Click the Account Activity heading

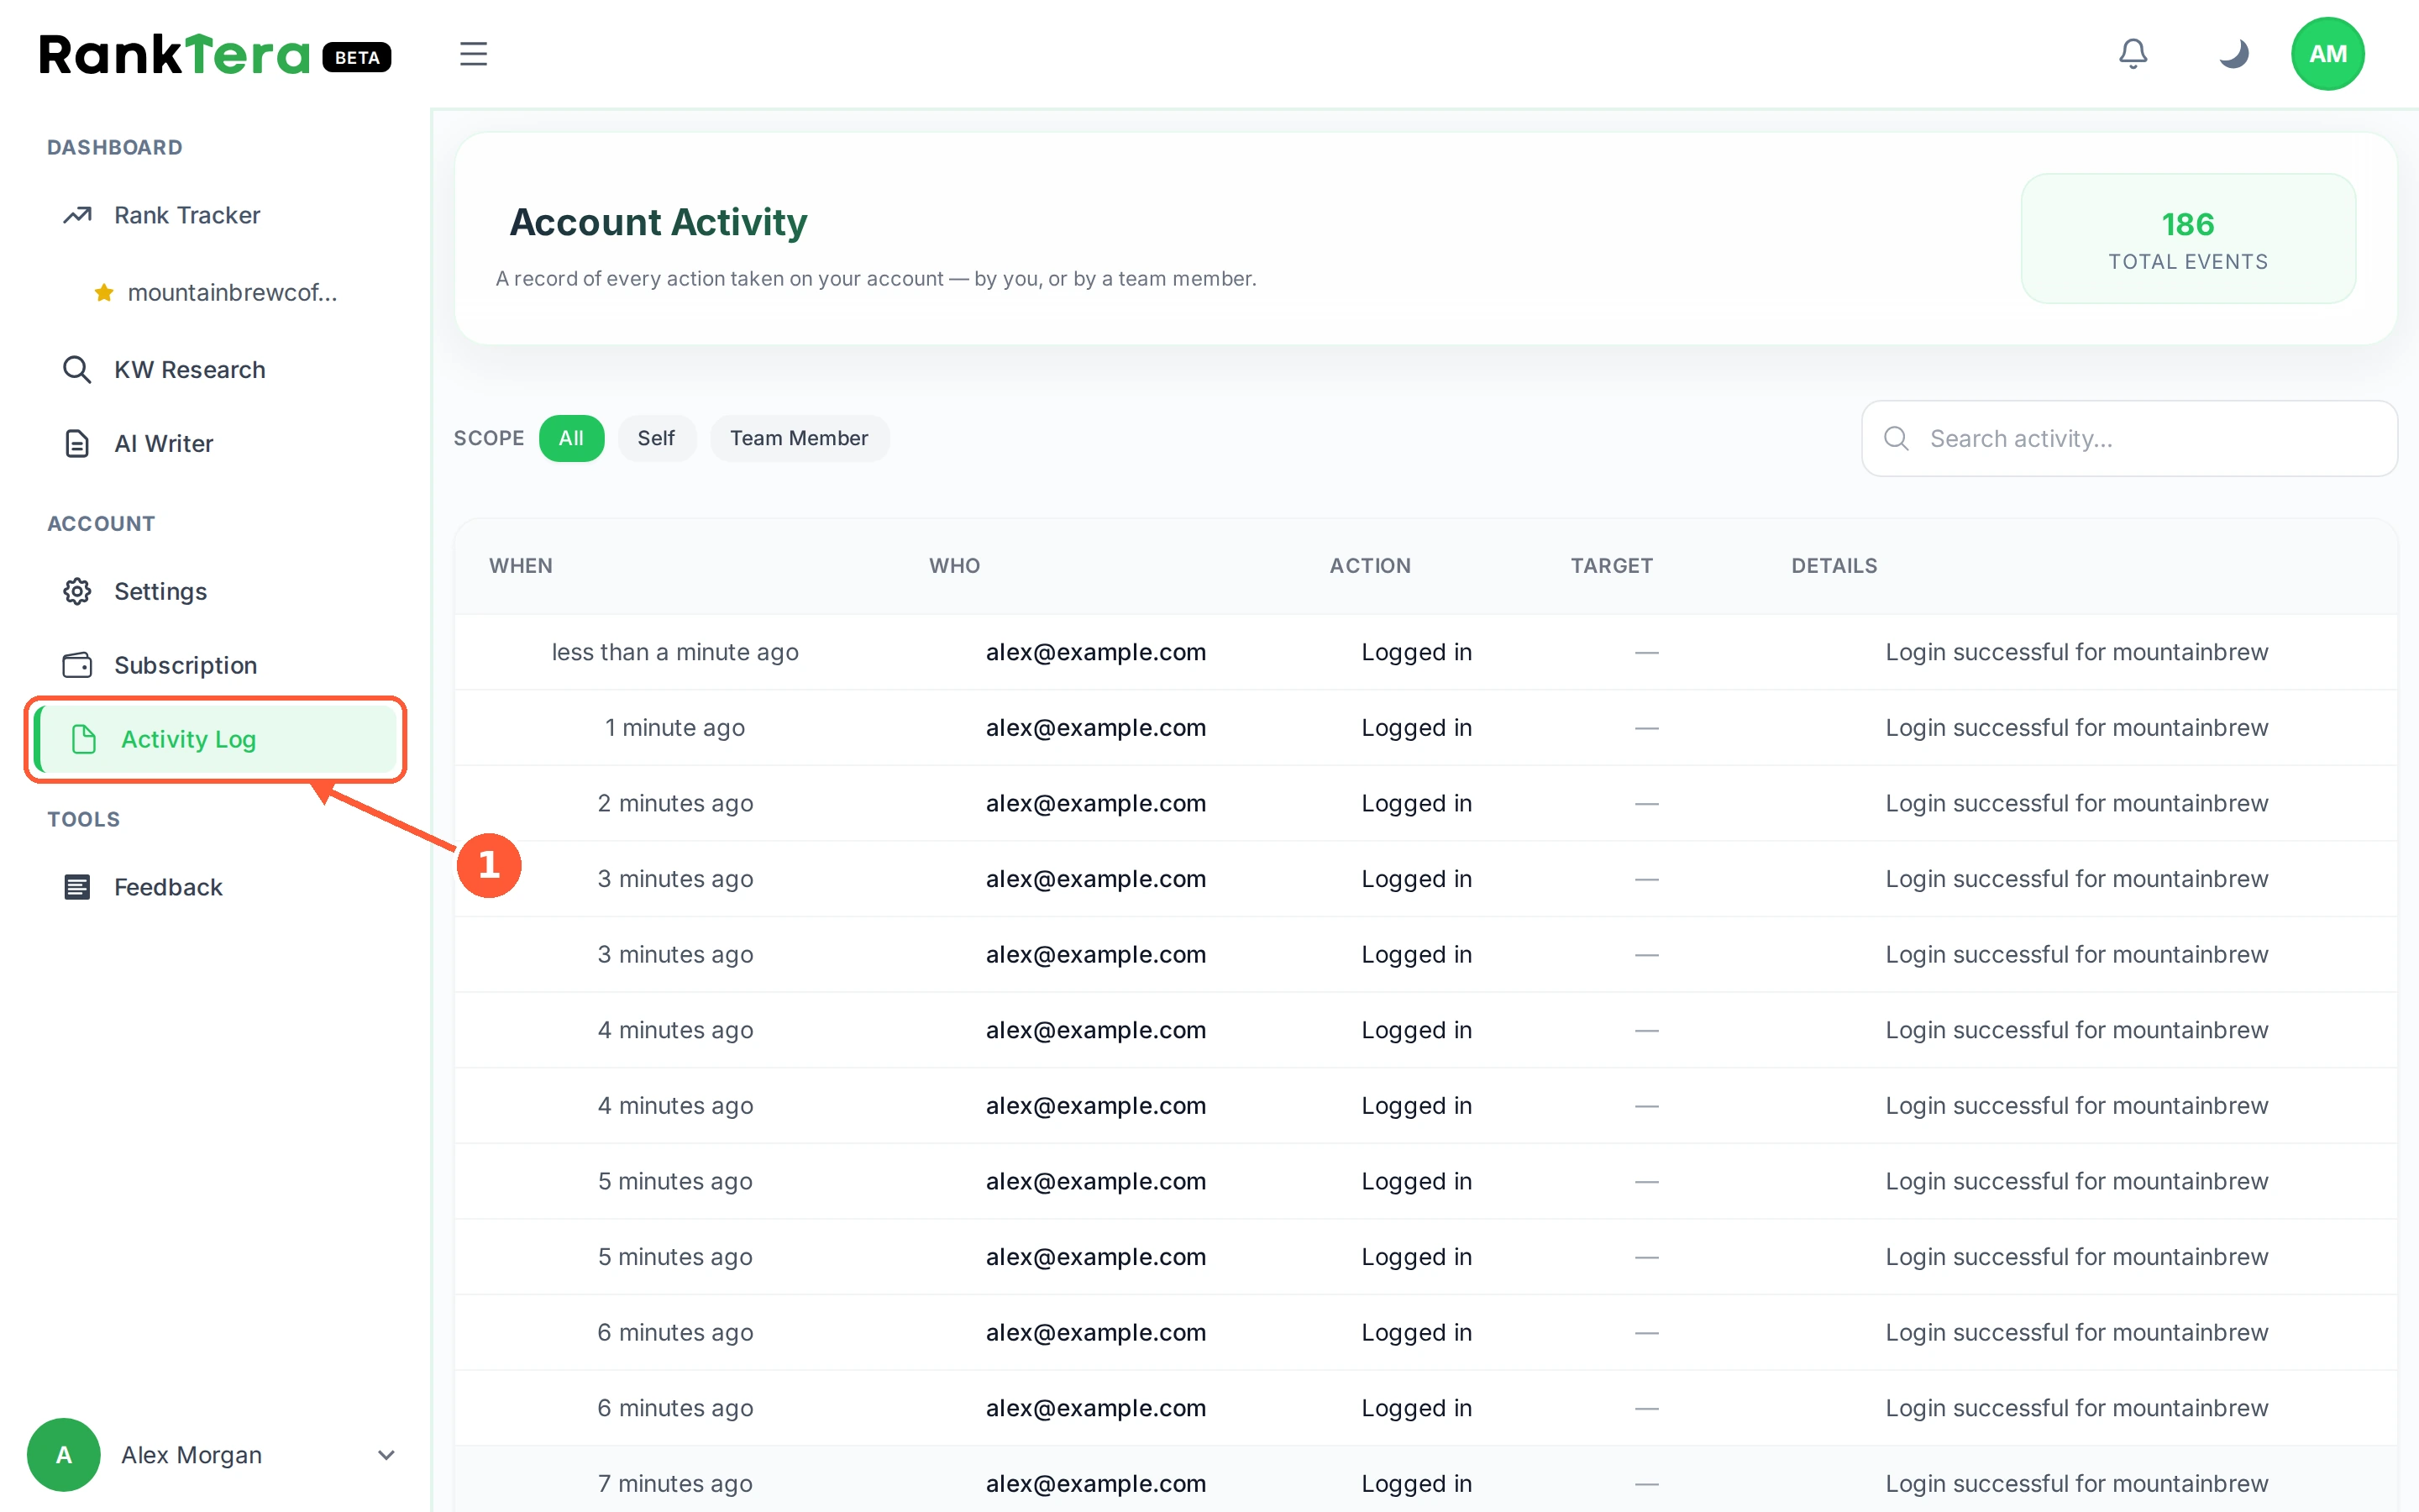[659, 222]
